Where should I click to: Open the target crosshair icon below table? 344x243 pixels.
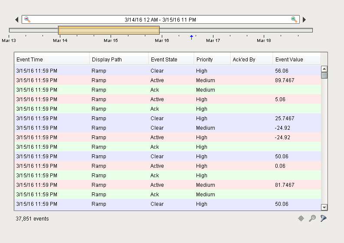tap(301, 218)
